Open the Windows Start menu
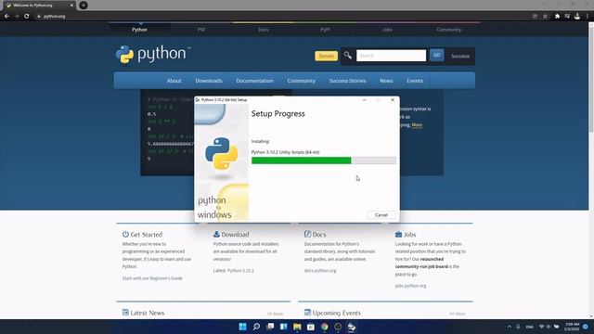Image resolution: width=594 pixels, height=334 pixels. click(x=243, y=327)
